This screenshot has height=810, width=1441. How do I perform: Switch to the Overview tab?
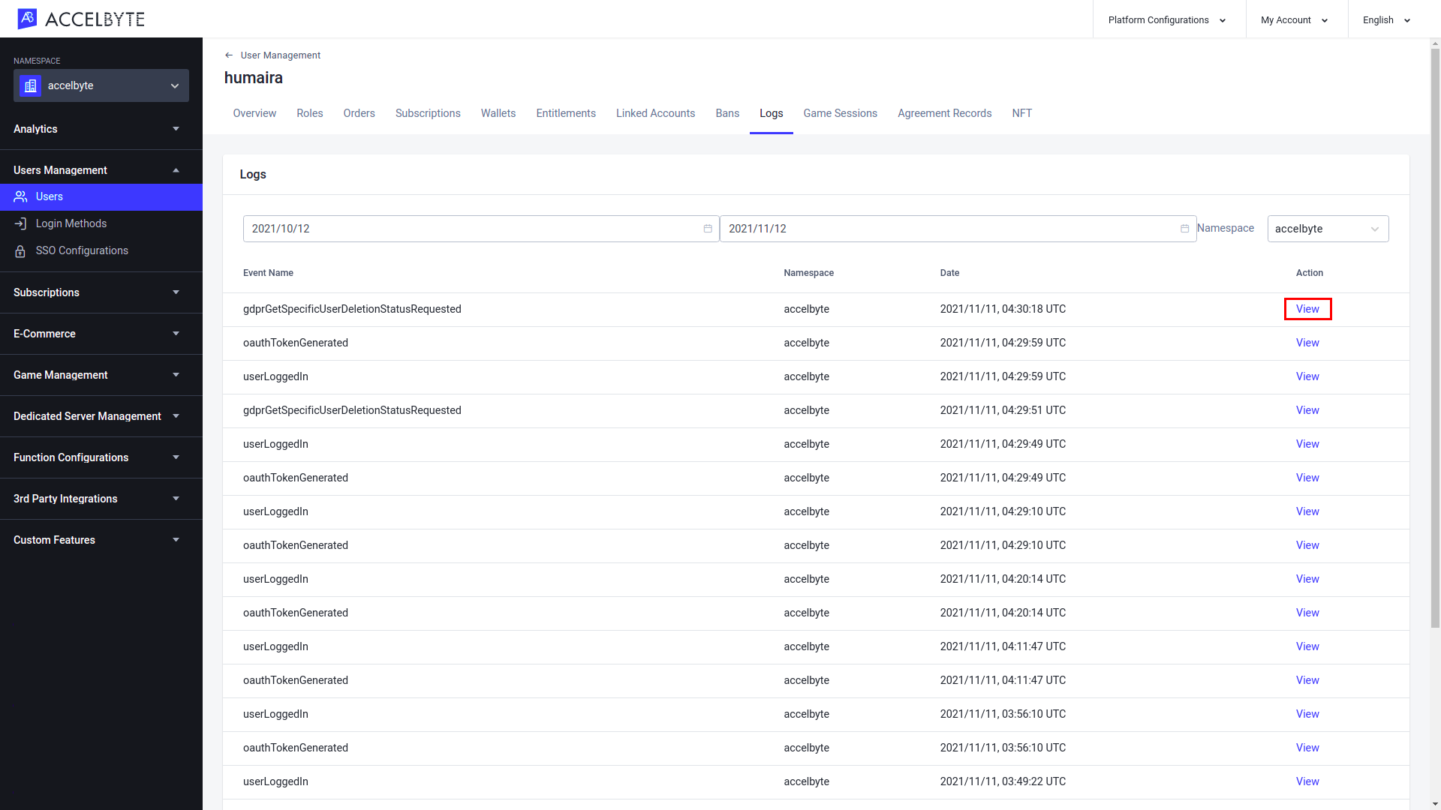pos(254,112)
